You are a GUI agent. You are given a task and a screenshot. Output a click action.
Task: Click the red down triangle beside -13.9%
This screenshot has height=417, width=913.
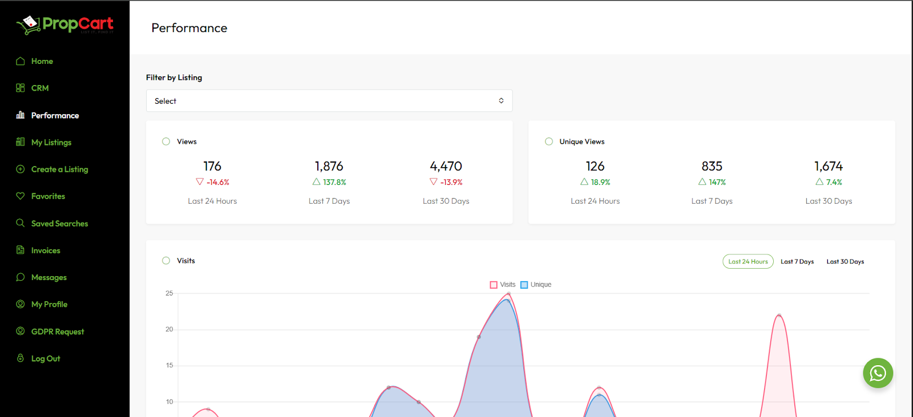434,182
